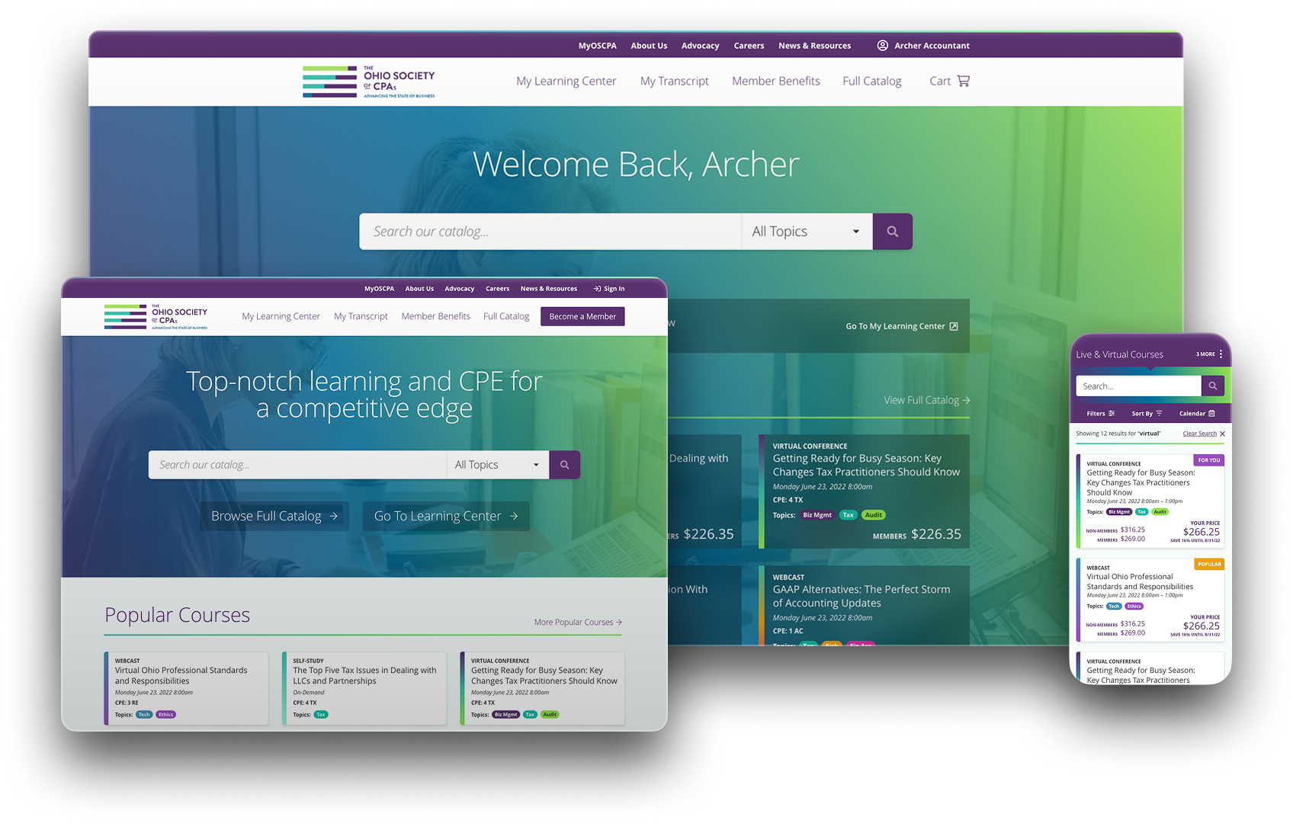Click the shopping cart icon
This screenshot has height=823, width=1293.
point(963,81)
